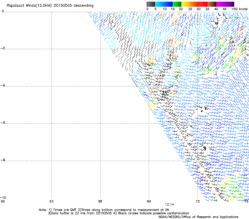Click the brown 35-40 knots legend swatch
The width and height of the screenshot is (249, 219).
tap(212, 4)
